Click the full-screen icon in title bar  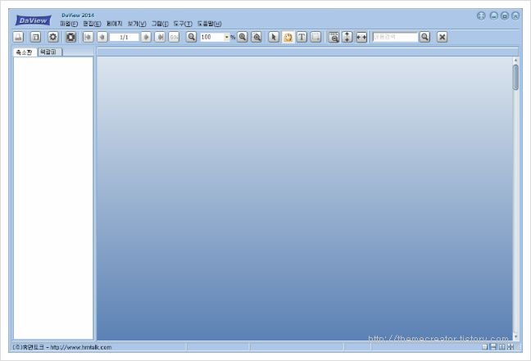[x=481, y=16]
